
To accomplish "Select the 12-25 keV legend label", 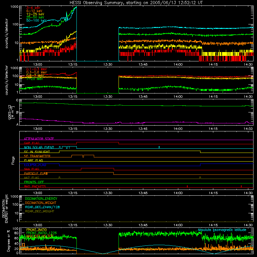I will click(x=35, y=14).
